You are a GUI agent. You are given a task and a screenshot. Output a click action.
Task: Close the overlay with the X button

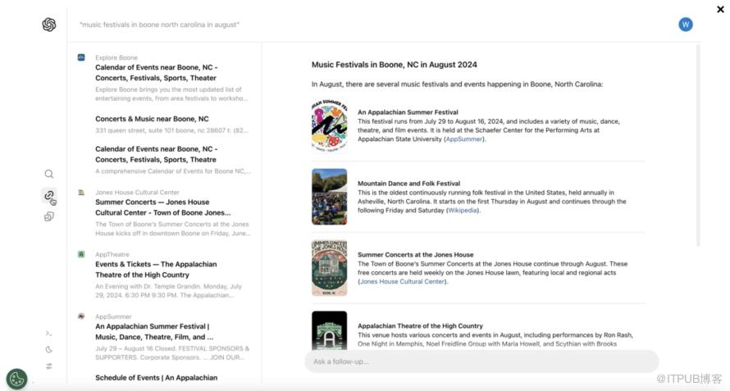[x=720, y=10]
